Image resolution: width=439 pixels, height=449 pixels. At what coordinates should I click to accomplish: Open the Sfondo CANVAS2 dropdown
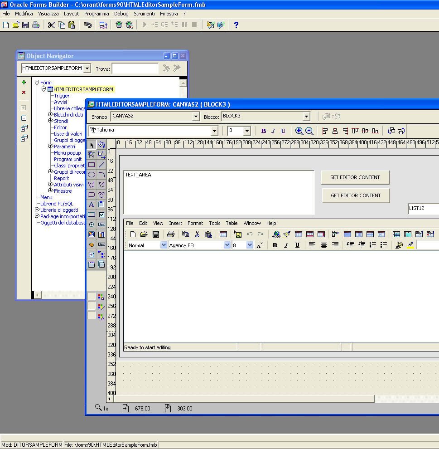click(x=196, y=116)
